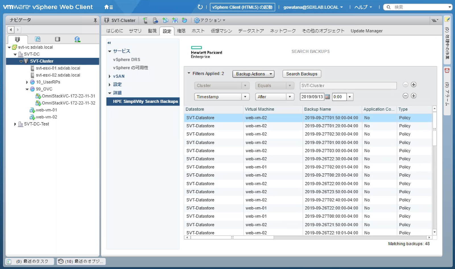Viewport: 455px width, 269px height.
Task: Switch to the 権限 tab
Action: coord(181,31)
